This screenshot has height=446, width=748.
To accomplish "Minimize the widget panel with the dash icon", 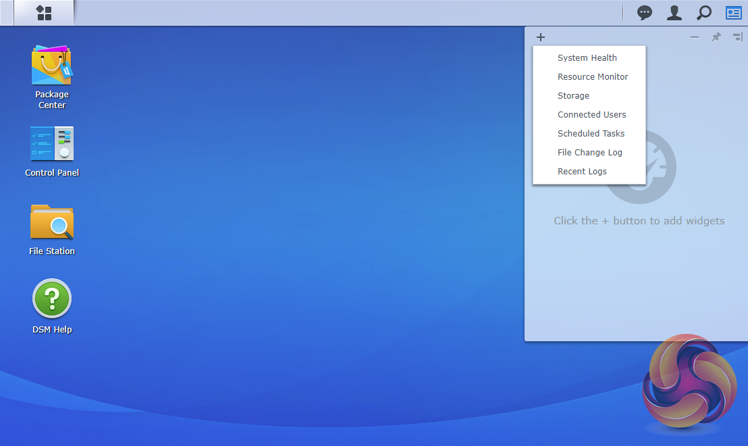I will pyautogui.click(x=695, y=37).
